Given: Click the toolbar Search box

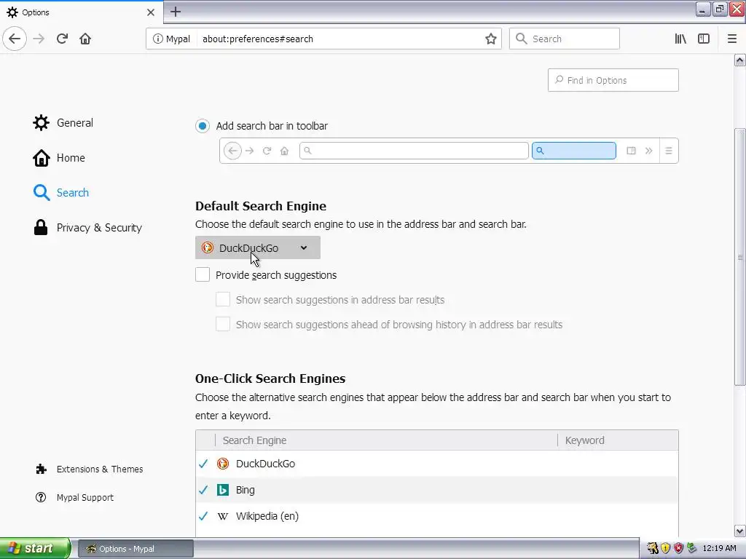Looking at the screenshot, I should pyautogui.click(x=565, y=39).
